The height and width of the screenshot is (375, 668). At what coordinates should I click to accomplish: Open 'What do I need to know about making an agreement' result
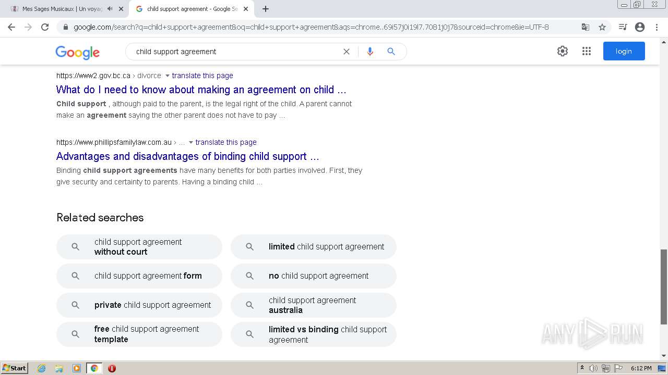[201, 90]
